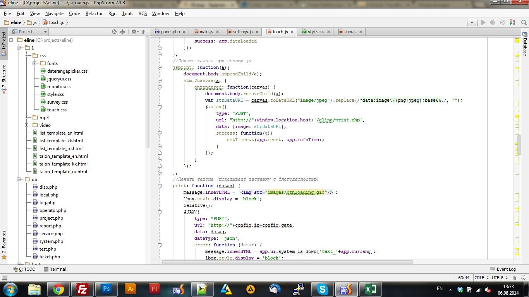Toggle tool window buttons in status bar corner

(5, 278)
